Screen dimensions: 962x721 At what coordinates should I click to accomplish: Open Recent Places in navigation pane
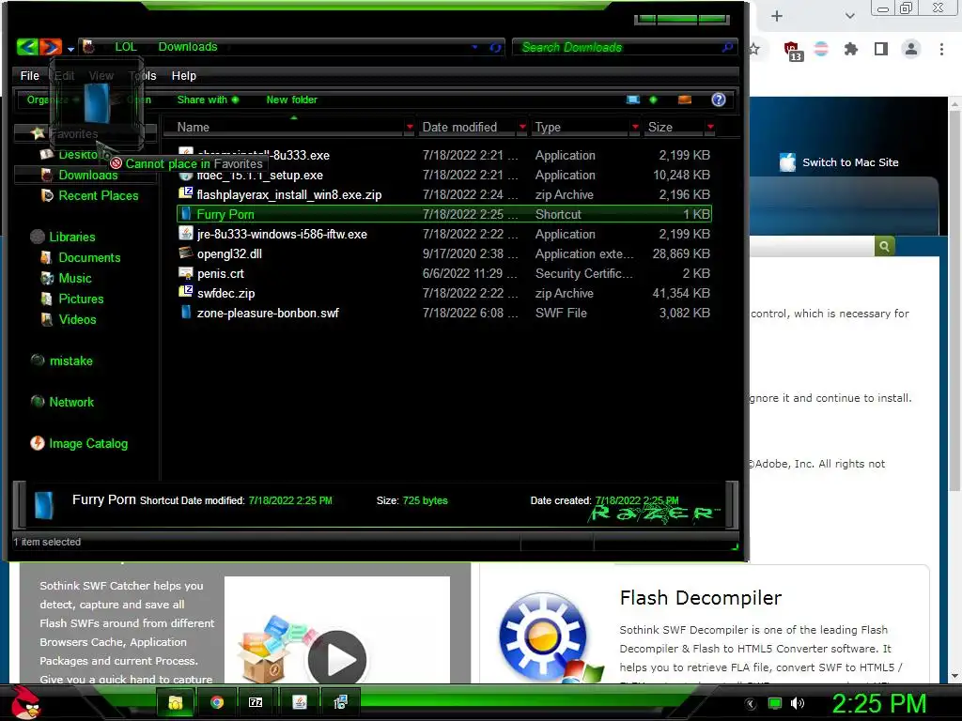click(x=98, y=195)
